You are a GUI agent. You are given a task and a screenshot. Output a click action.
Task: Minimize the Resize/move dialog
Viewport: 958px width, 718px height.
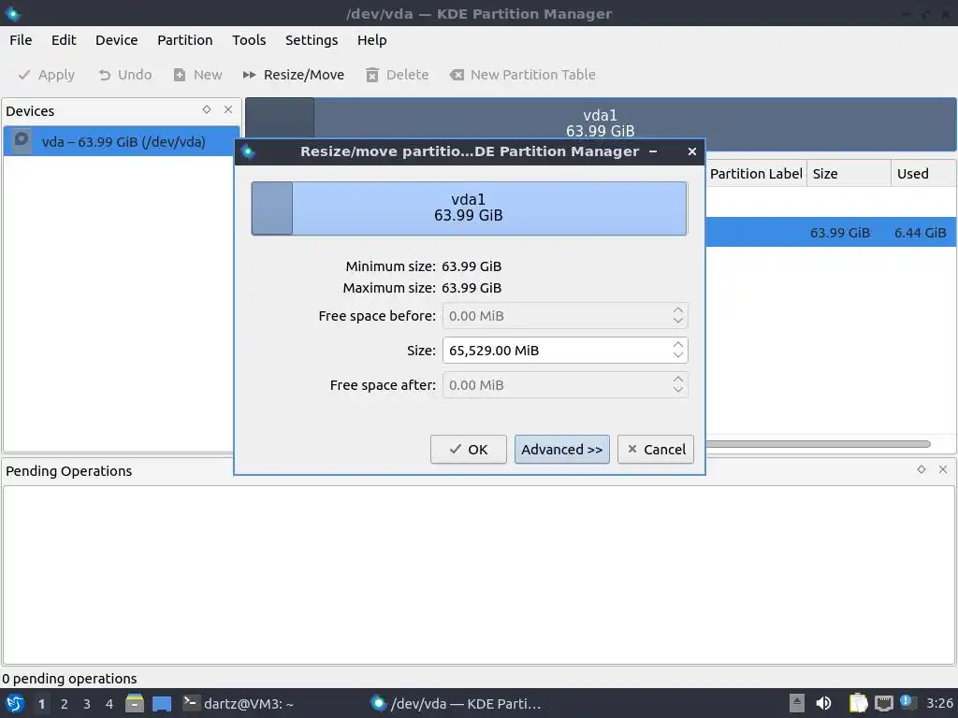point(653,151)
